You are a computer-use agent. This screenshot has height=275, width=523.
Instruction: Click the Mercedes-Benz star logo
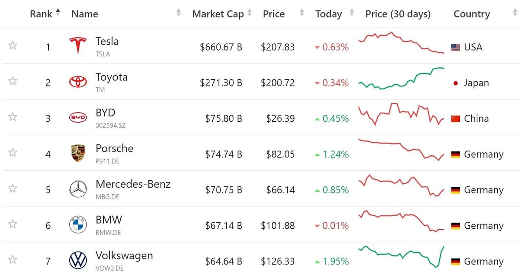pos(78,189)
